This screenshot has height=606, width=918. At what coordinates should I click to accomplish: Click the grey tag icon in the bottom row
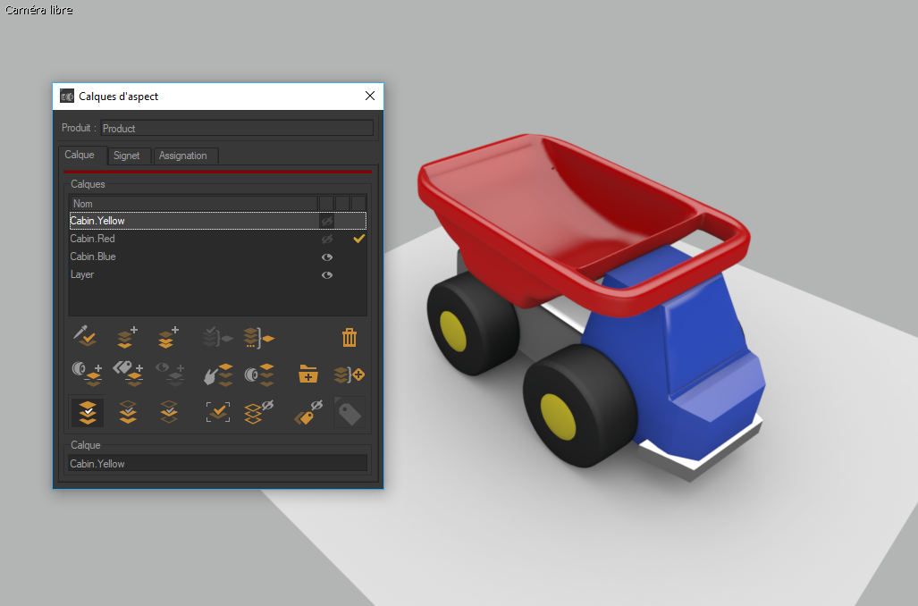point(350,411)
